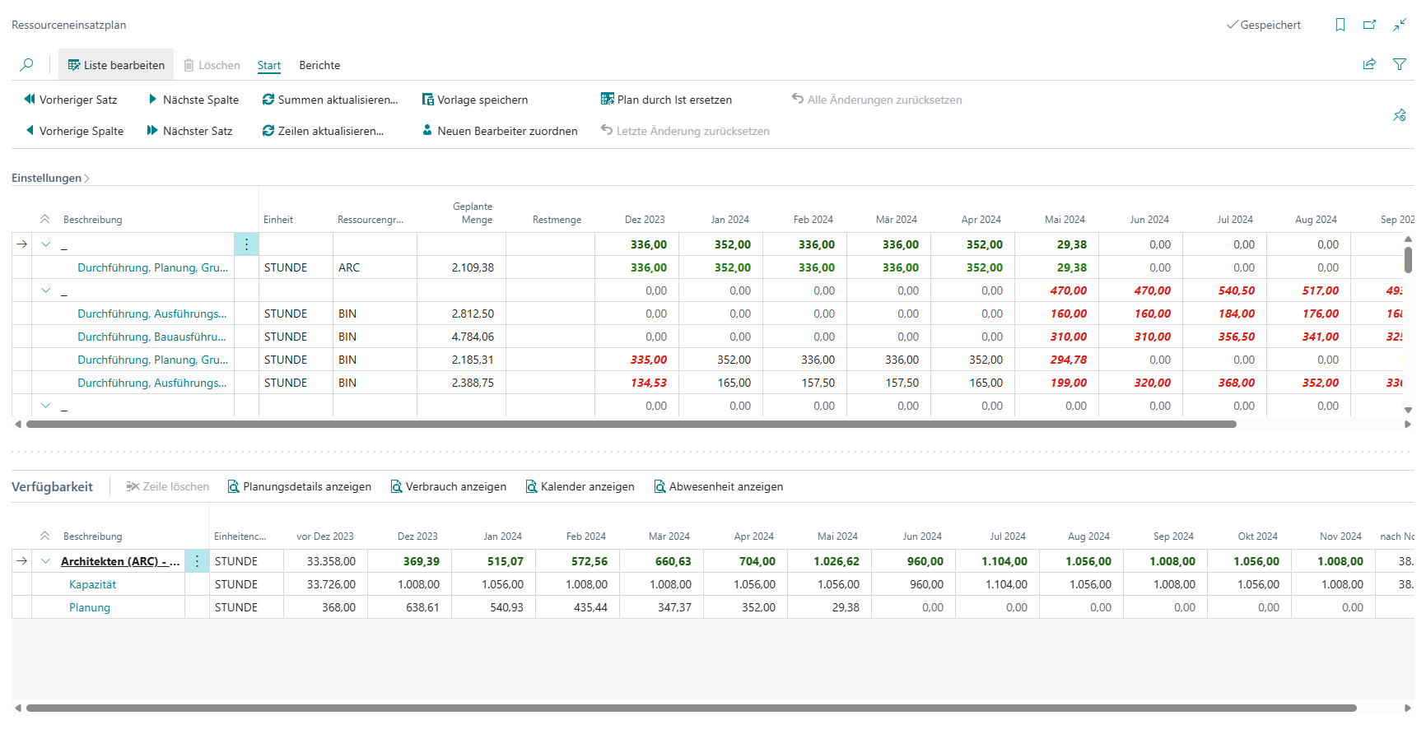1426x734 pixels.
Task: Go to Vorheriger Satz
Action: 71,100
